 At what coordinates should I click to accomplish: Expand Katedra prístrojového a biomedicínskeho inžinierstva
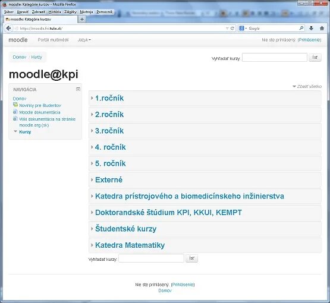click(x=92, y=196)
